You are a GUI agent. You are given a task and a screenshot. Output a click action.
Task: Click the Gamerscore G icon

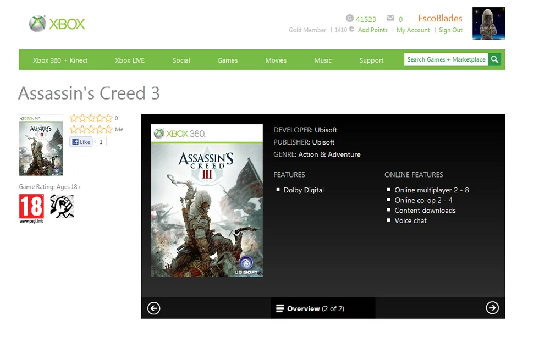coord(350,18)
